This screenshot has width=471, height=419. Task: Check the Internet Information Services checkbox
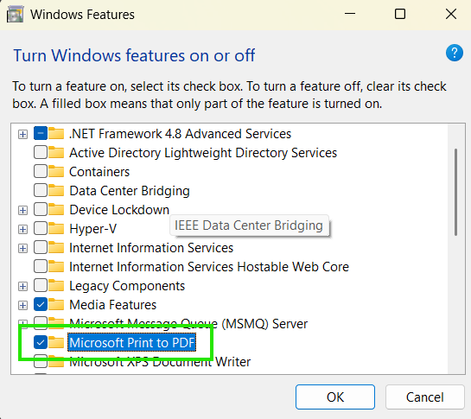click(41, 247)
